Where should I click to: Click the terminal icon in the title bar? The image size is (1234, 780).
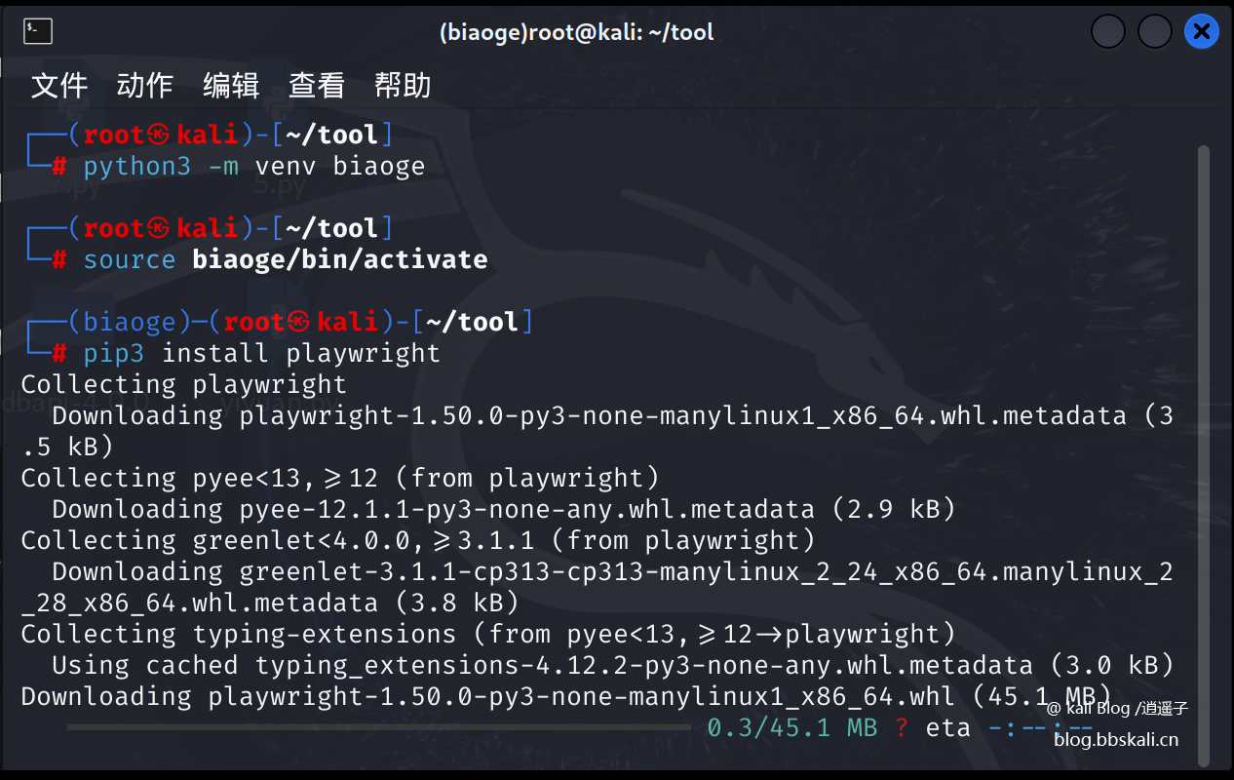coord(36,30)
